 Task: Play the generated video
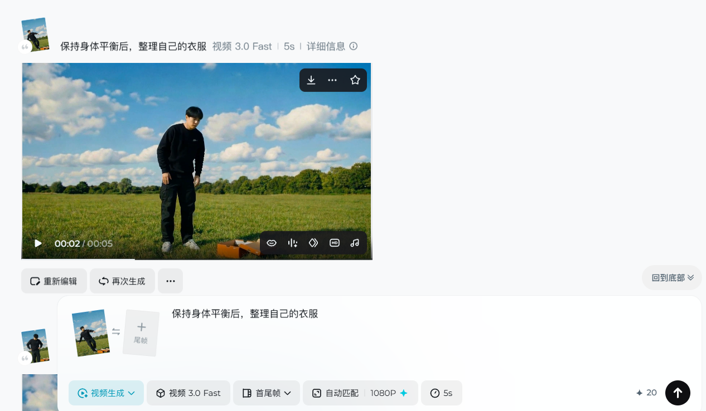point(38,243)
